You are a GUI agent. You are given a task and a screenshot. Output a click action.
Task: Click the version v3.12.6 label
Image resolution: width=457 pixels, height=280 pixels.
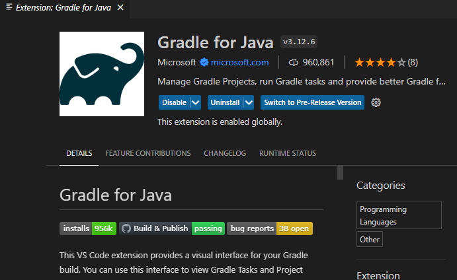point(299,42)
